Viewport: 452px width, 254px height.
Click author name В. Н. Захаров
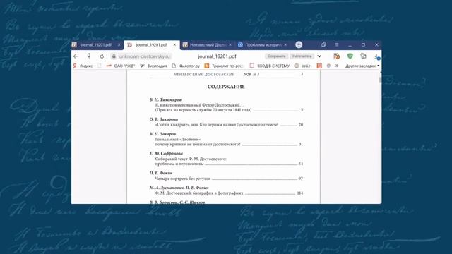(x=162, y=134)
